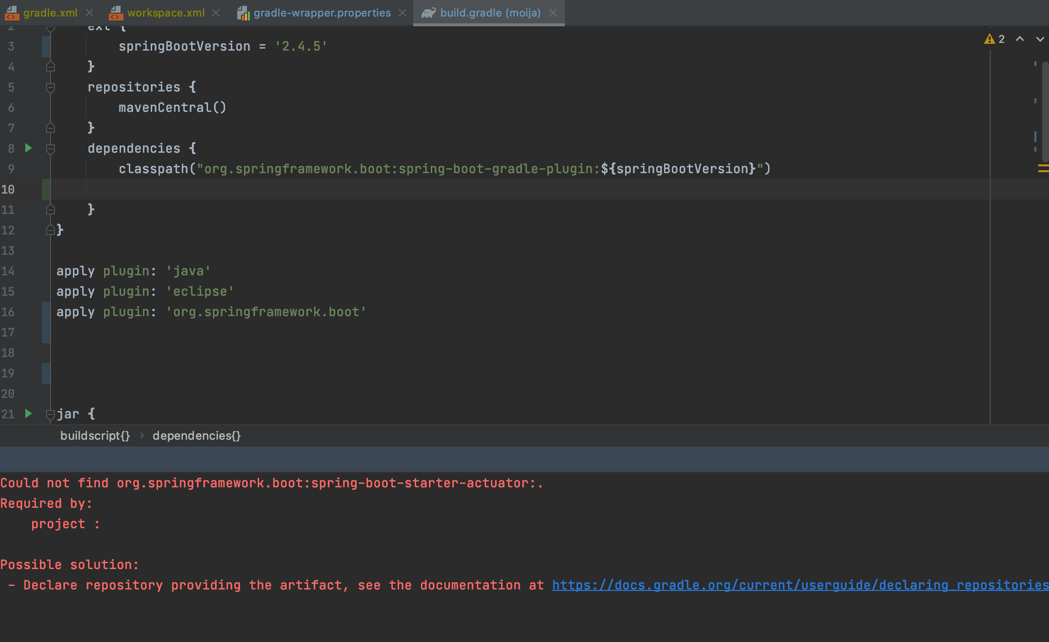Image resolution: width=1049 pixels, height=642 pixels.
Task: Click the 'dependencies {' keyword on line 8
Action: click(x=142, y=148)
